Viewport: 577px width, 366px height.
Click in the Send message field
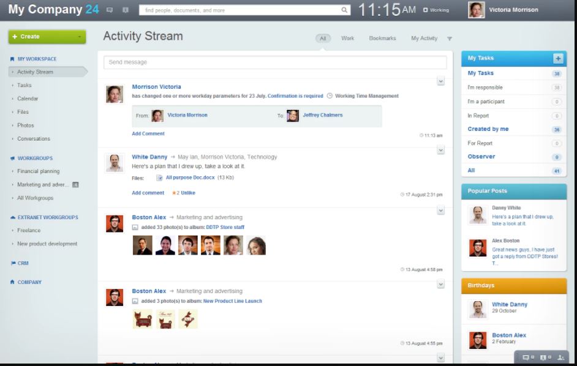tap(275, 62)
